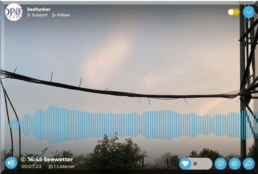Click the elapsed time 00:07:21
258x174 pixels.
click(31, 166)
